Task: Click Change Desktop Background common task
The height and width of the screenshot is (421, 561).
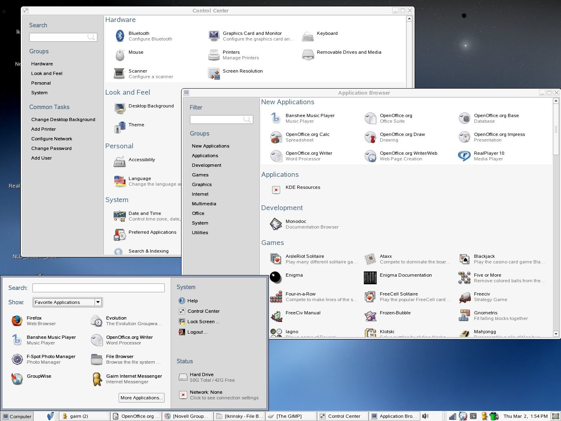Action: click(x=63, y=119)
